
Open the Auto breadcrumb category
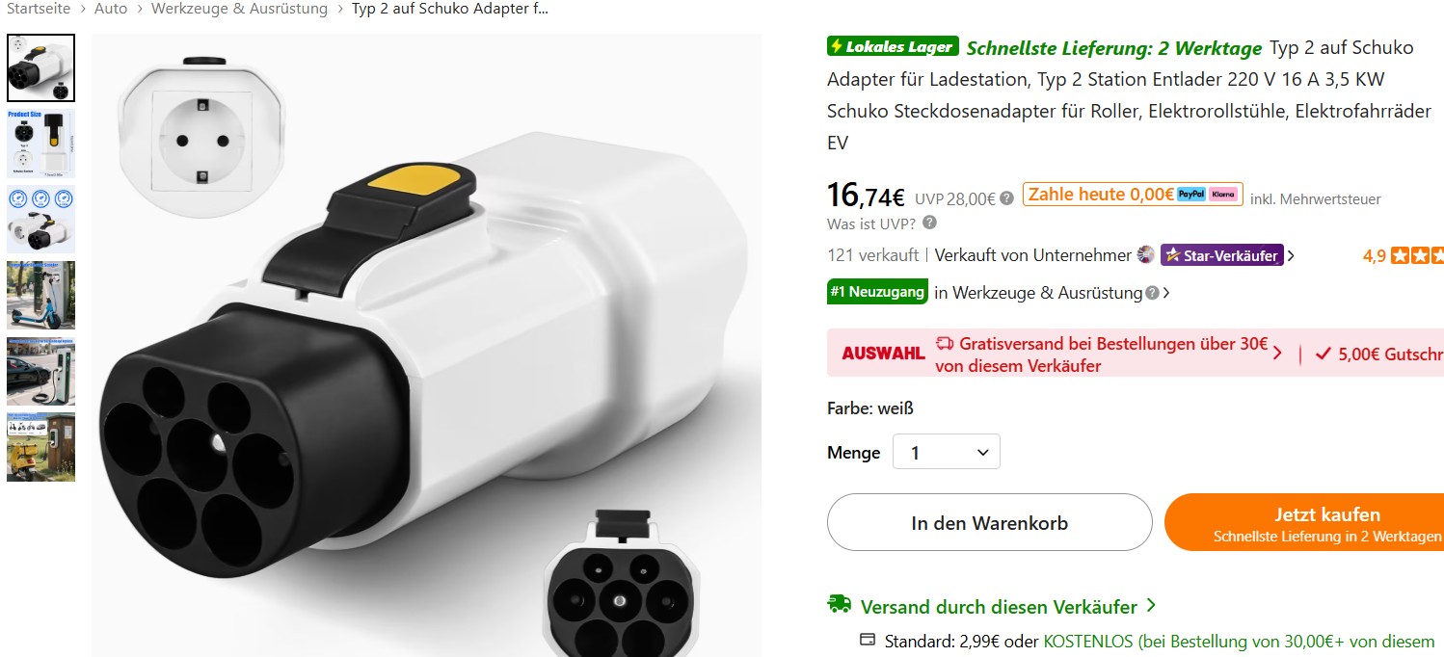coord(110,9)
